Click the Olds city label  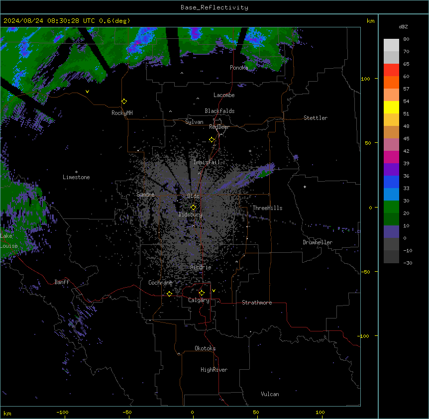pyautogui.click(x=193, y=196)
